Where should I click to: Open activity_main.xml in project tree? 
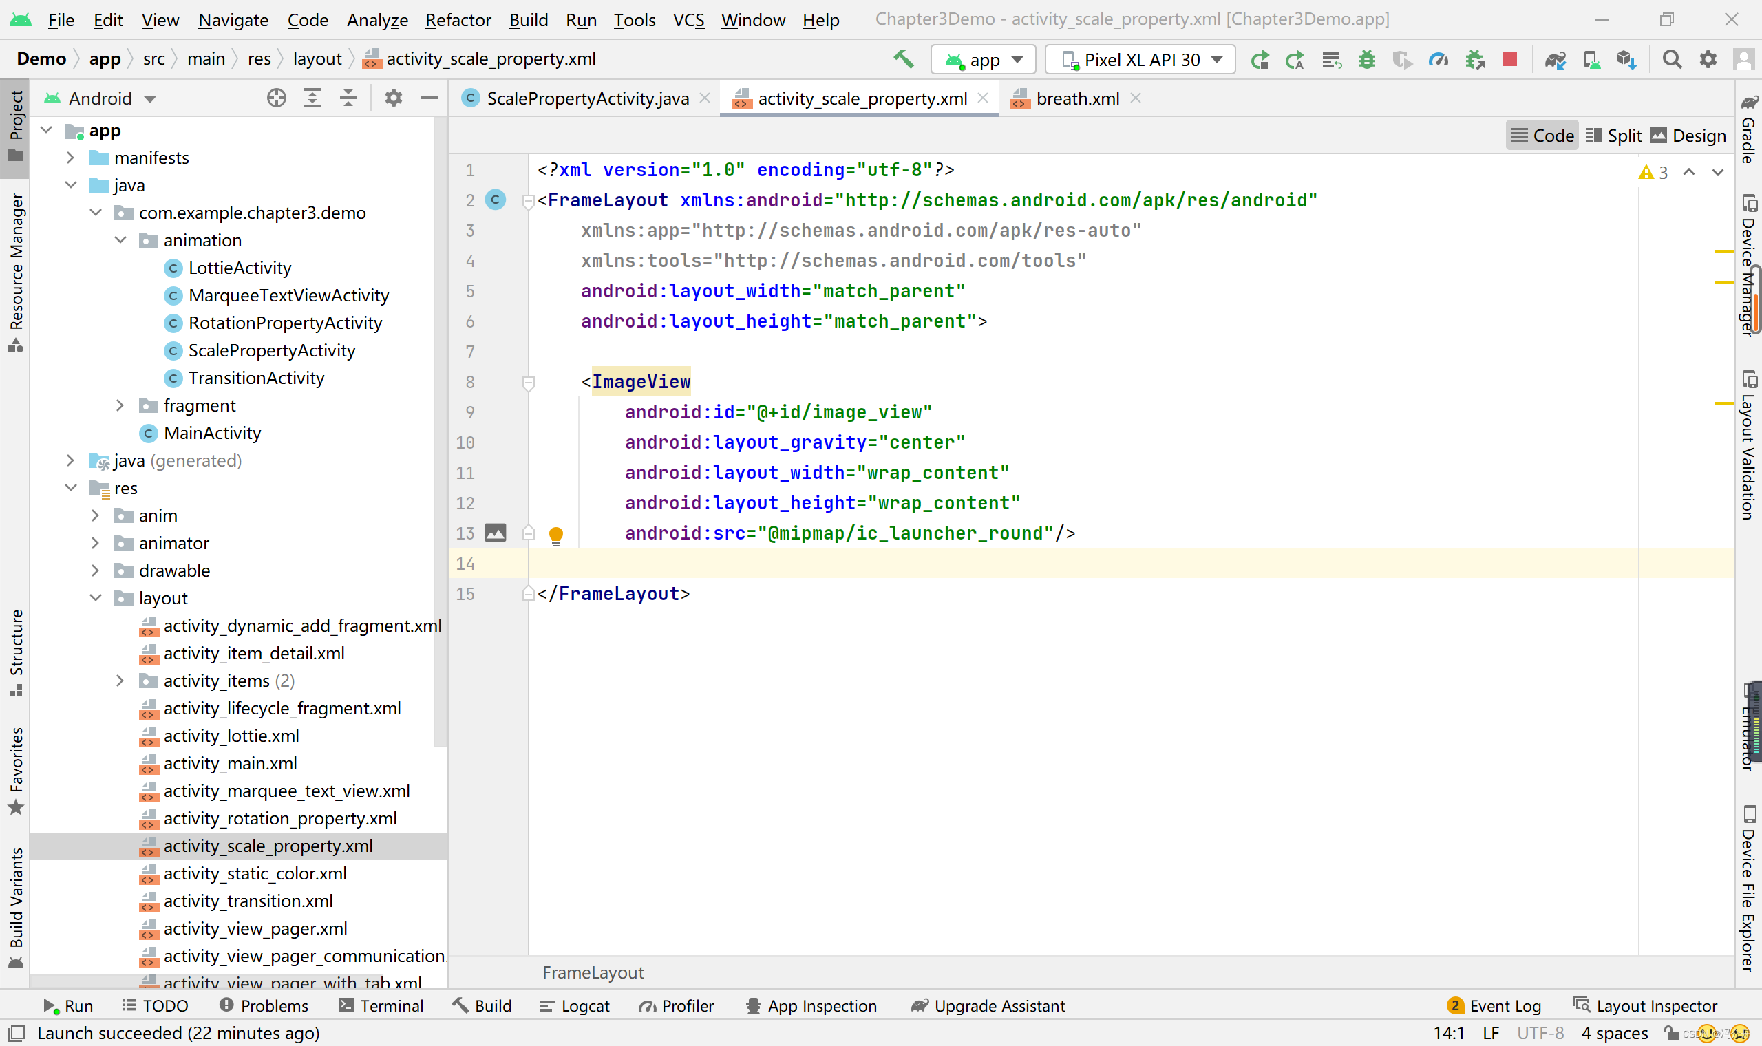click(230, 763)
